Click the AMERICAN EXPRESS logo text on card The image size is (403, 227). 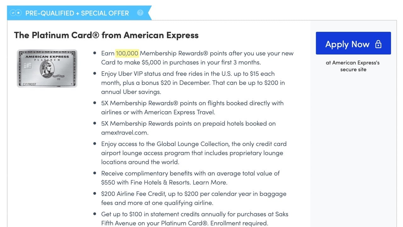(x=47, y=57)
